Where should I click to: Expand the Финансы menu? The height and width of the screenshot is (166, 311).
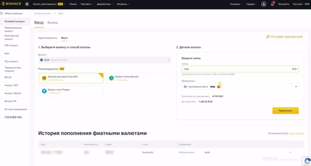tap(123, 4)
